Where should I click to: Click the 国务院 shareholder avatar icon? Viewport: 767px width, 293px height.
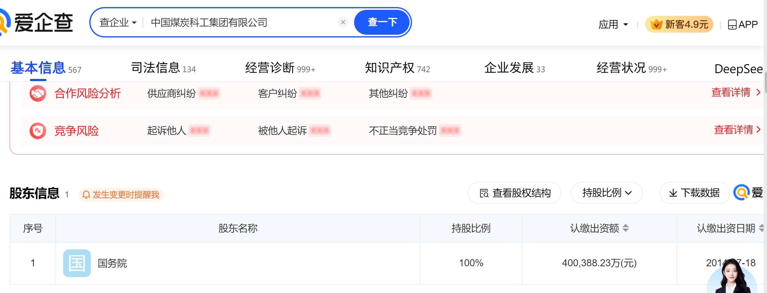click(77, 263)
